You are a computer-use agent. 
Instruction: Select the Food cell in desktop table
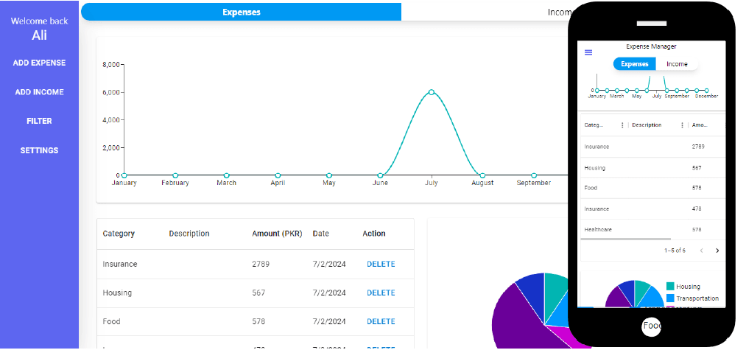(x=111, y=321)
